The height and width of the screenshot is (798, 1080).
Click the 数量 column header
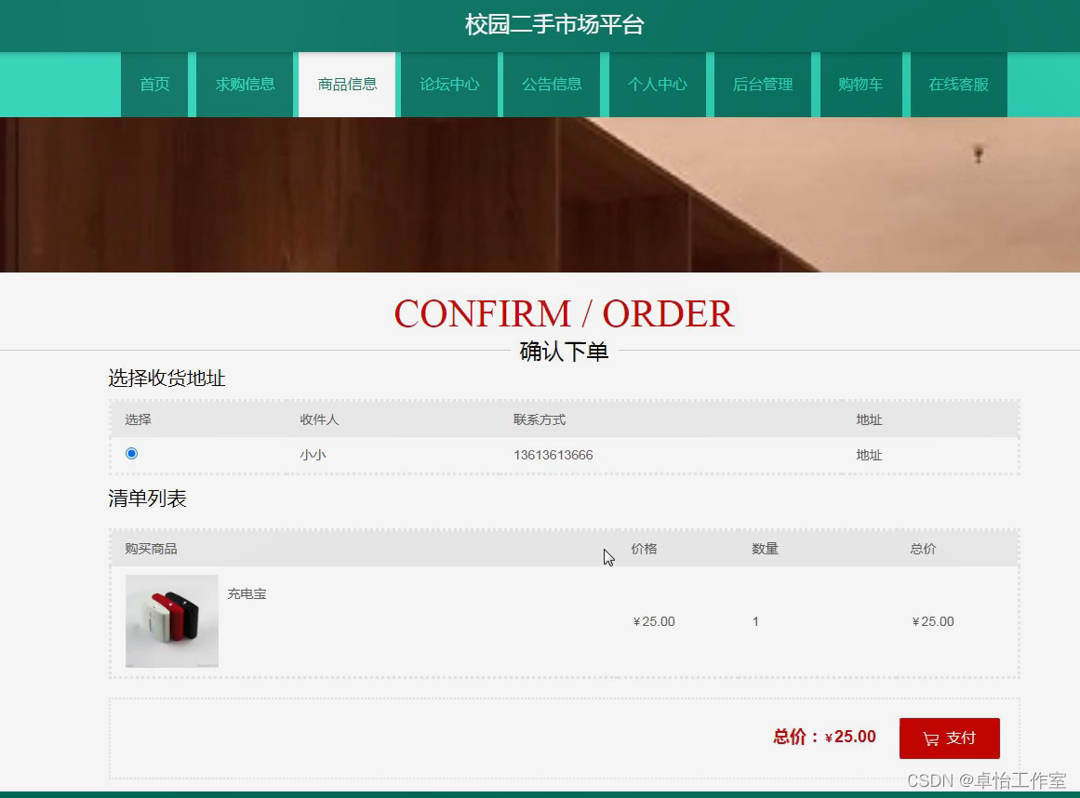(x=765, y=549)
